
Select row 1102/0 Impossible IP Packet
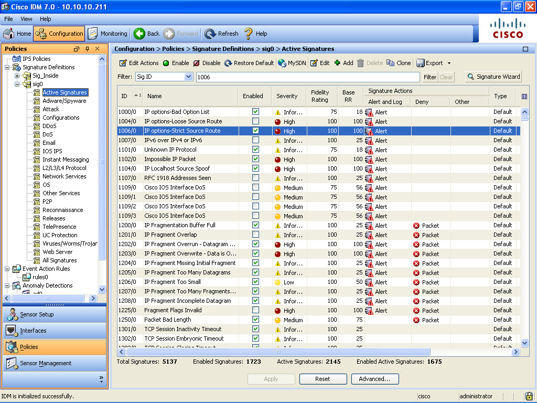tap(319, 159)
